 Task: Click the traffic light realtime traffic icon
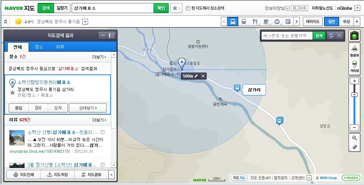pyautogui.click(x=354, y=36)
